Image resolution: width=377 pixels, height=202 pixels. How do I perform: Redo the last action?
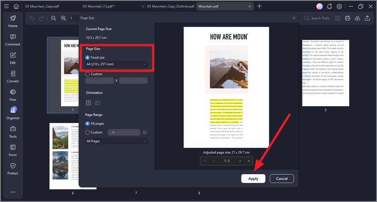41,18
